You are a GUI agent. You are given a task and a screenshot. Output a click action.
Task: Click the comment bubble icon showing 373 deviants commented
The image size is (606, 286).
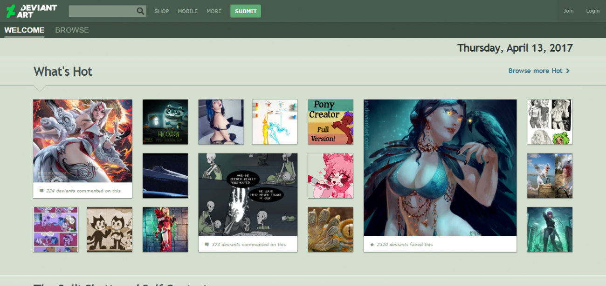207,244
